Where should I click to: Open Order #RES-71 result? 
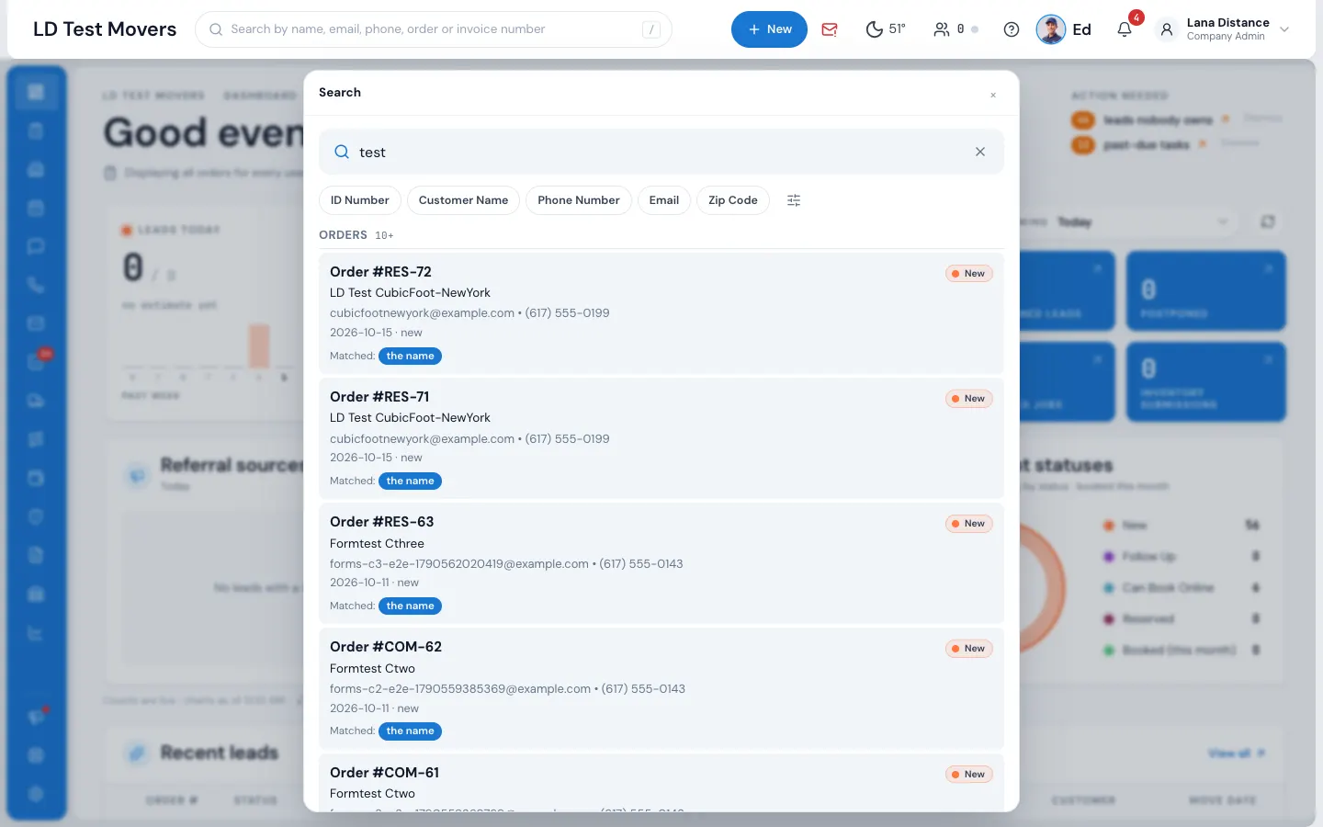coord(661,438)
